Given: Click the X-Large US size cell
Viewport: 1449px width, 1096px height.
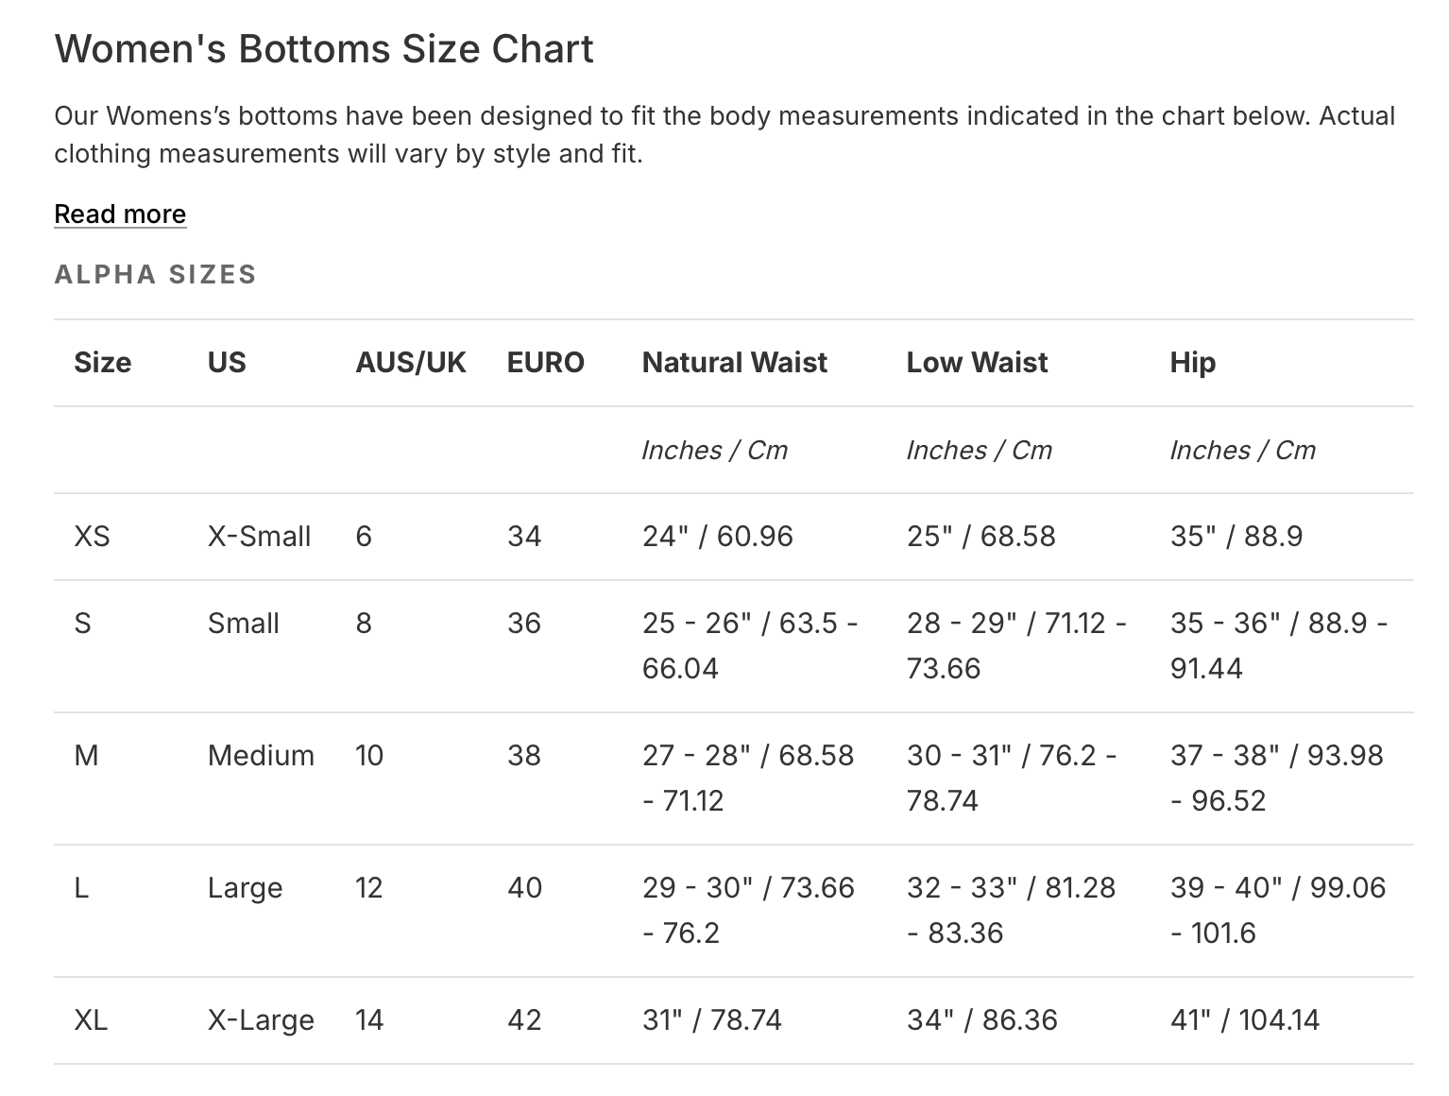Looking at the screenshot, I should 261,1020.
